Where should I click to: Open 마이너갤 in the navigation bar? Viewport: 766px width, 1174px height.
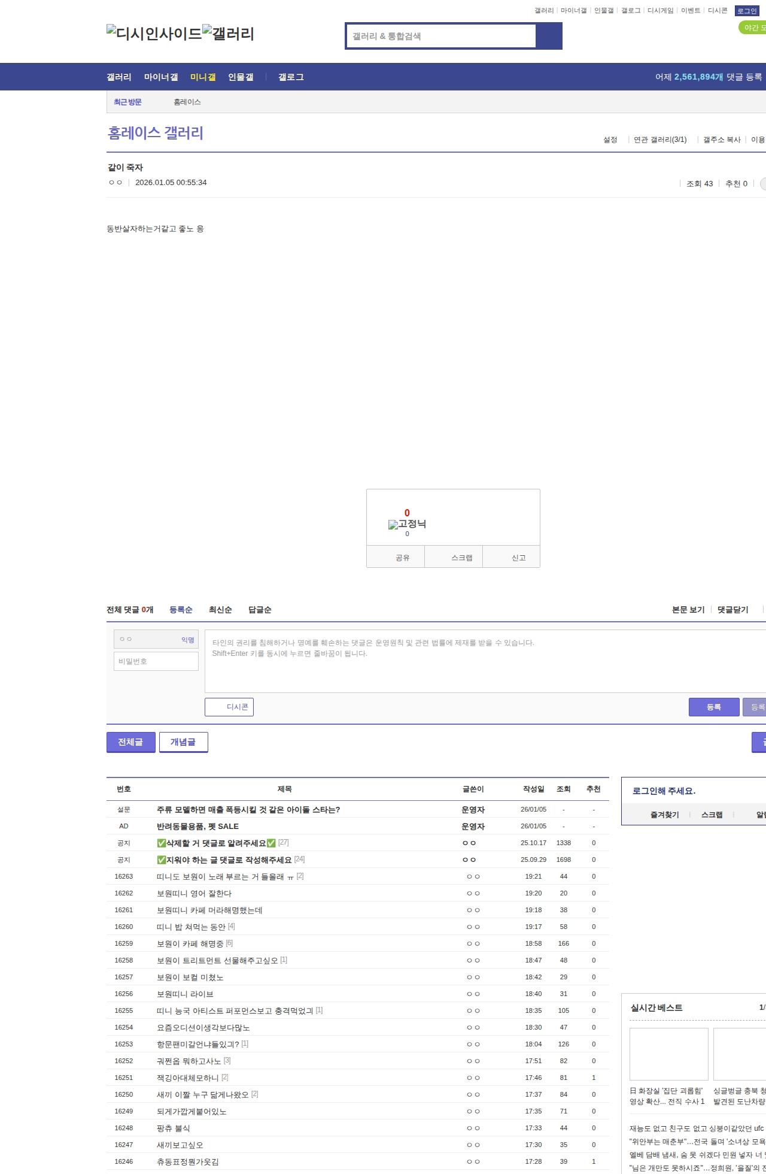[161, 77]
